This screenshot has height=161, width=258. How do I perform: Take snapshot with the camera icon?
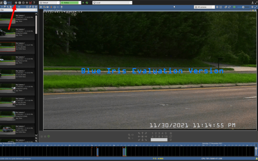(44, 7)
